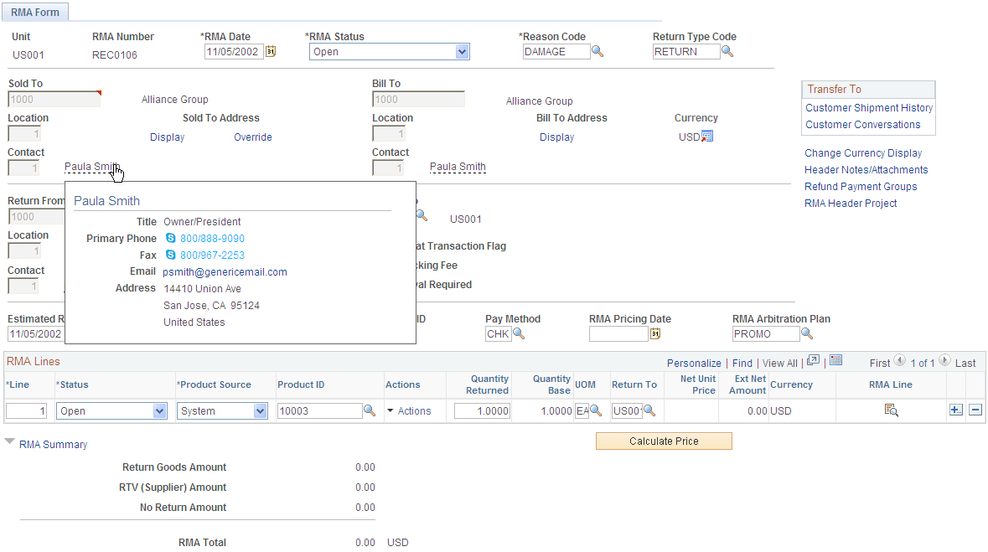The image size is (988, 552).
Task: Open the RMA Line detail icon
Action: click(892, 410)
